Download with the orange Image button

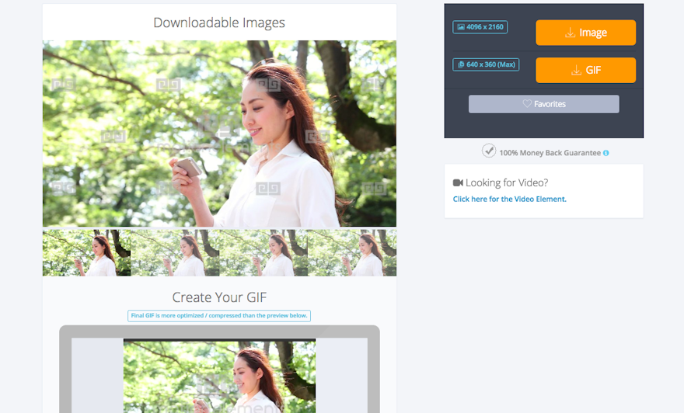585,33
